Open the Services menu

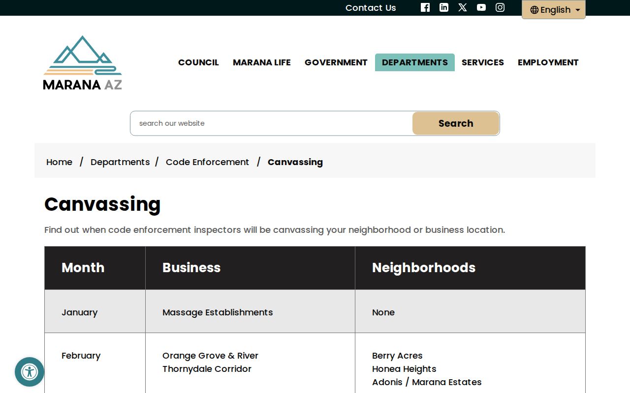coord(483,62)
